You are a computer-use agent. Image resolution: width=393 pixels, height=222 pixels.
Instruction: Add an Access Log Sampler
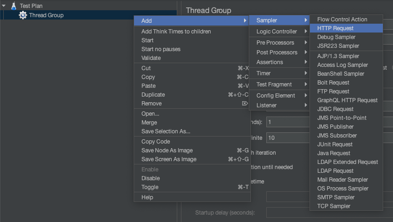347,65
